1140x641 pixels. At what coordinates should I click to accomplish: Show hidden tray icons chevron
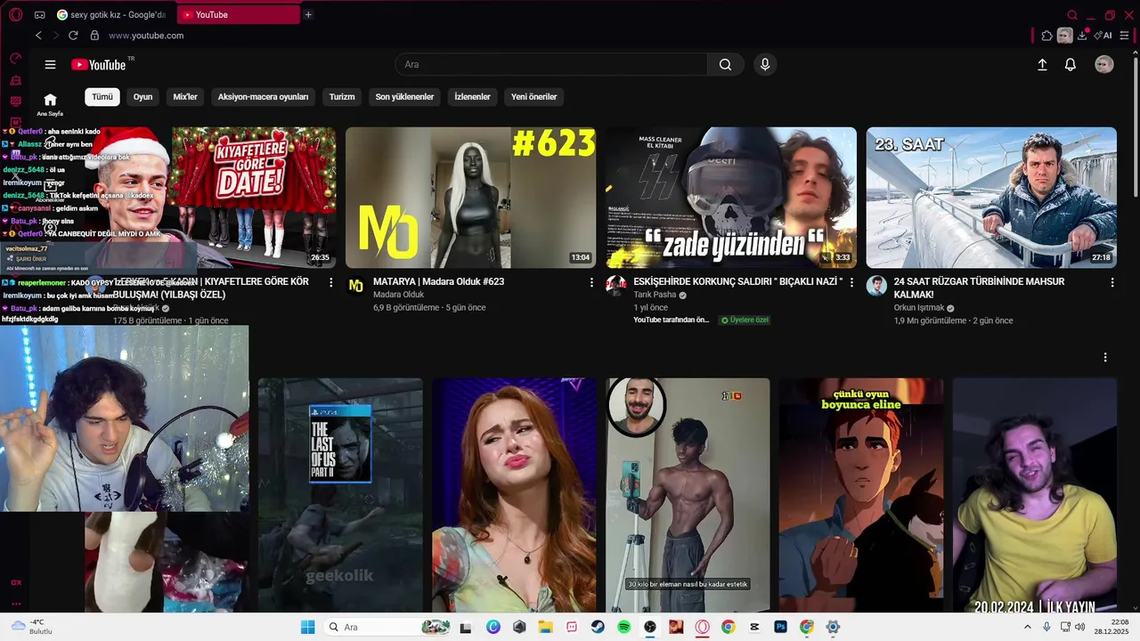point(1027,627)
